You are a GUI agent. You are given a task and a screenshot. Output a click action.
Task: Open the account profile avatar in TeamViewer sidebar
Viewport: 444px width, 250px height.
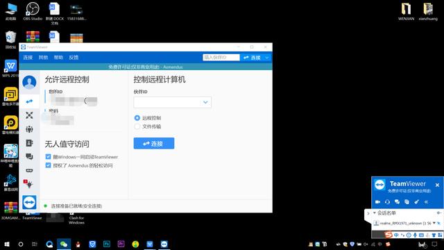tap(29, 82)
